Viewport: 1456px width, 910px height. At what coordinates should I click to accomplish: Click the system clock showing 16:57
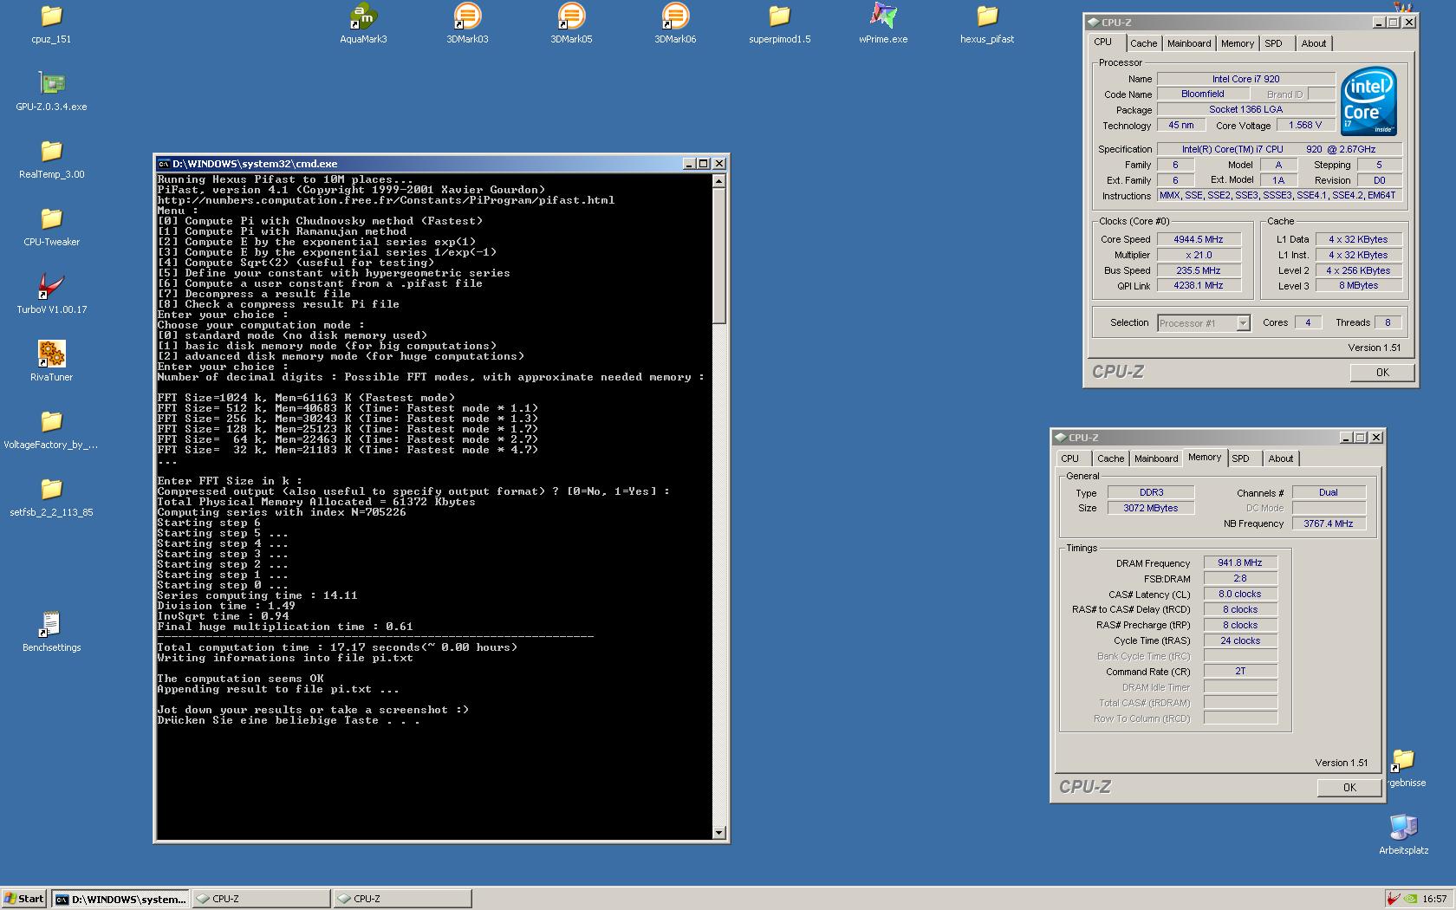pos(1434,899)
